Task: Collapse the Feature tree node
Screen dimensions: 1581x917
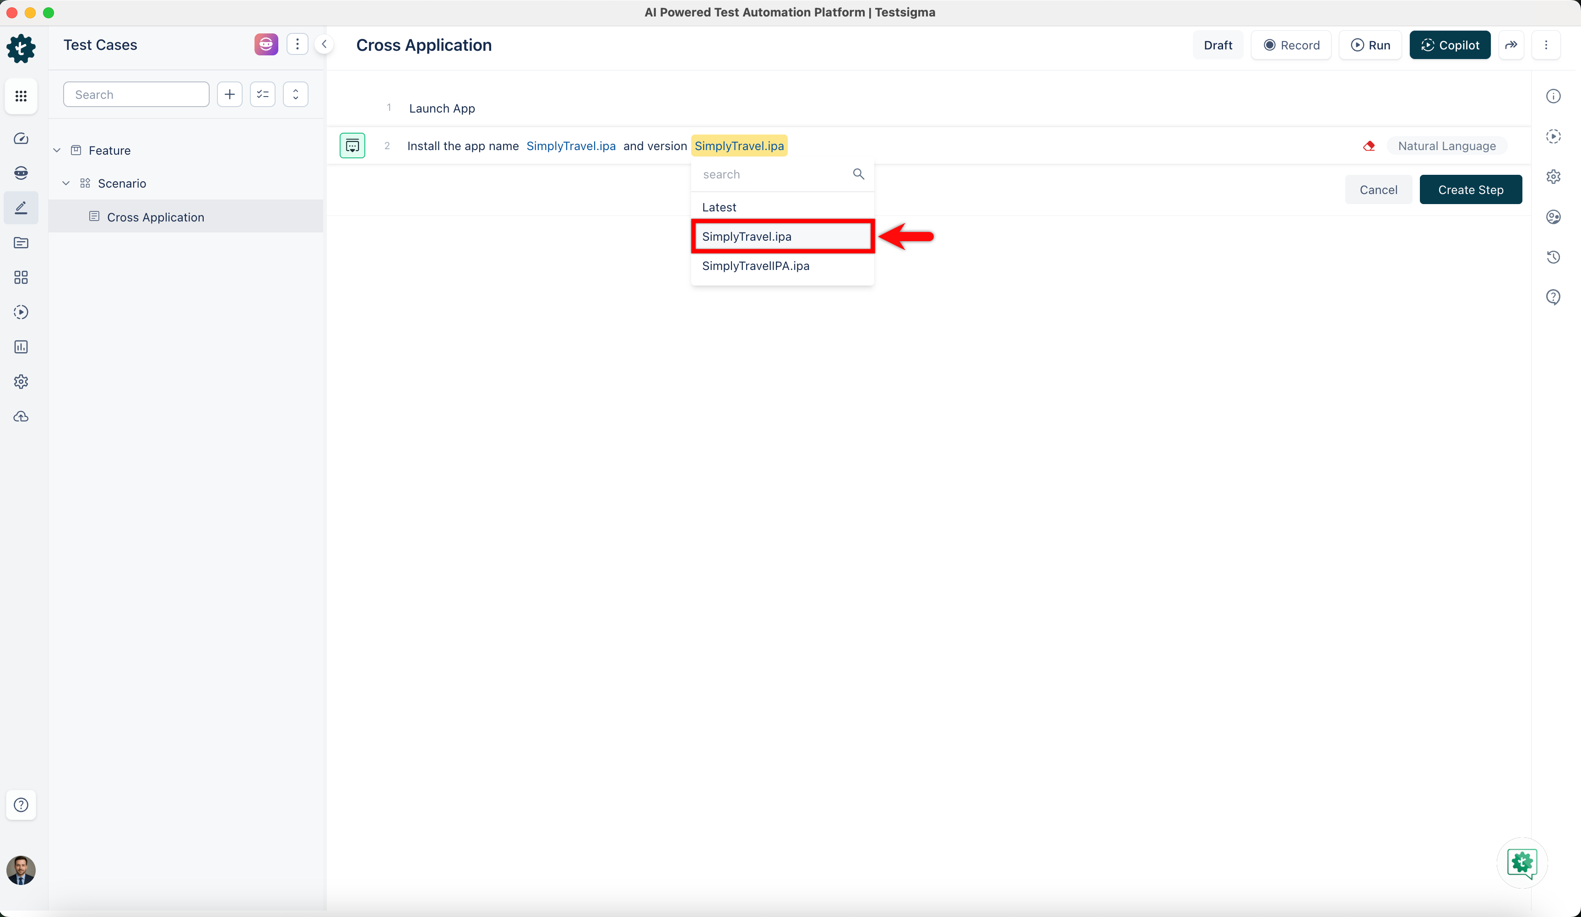Action: pyautogui.click(x=56, y=151)
